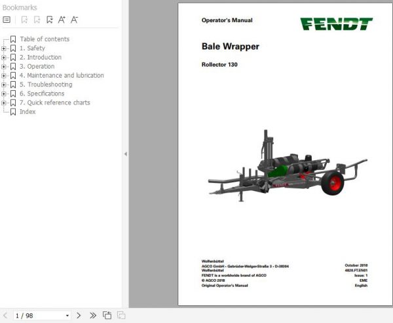The width and height of the screenshot is (393, 323).
Task: Go to next page arrow
Action: click(79, 315)
